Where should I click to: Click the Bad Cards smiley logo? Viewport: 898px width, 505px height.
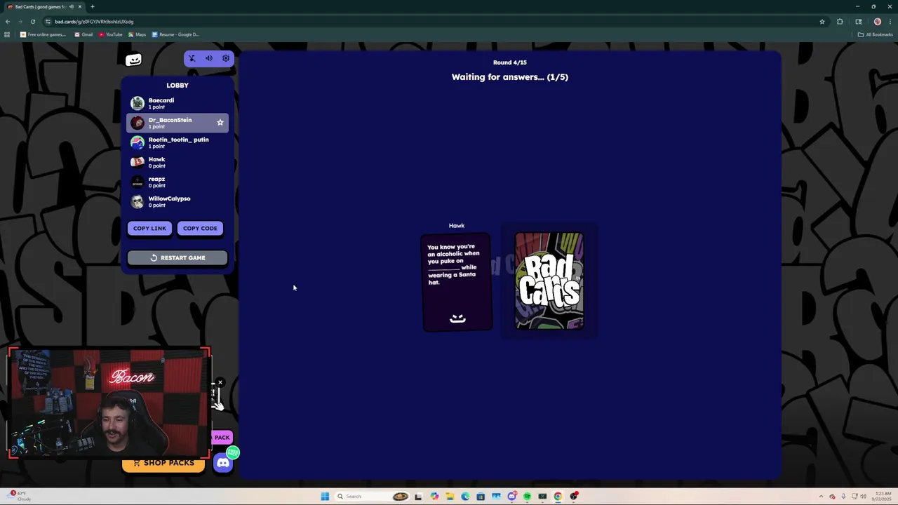133,60
